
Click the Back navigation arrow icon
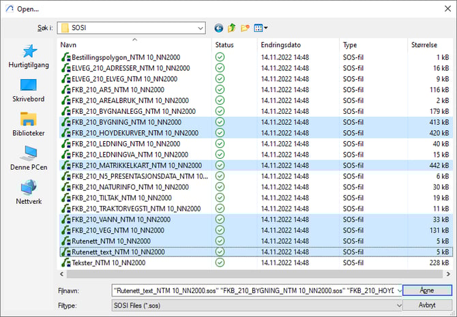coord(218,28)
